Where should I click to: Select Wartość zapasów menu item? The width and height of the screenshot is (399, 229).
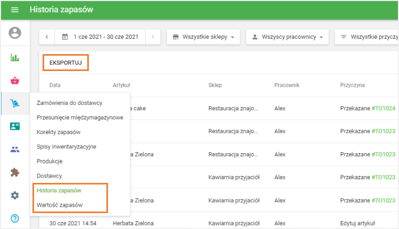[60, 205]
